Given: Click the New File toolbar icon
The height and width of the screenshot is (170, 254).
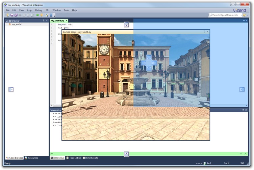Looking at the screenshot, I should click(x=8, y=15).
